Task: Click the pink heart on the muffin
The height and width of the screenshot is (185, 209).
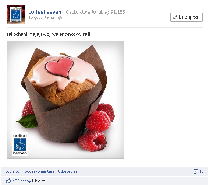Action: click(60, 67)
